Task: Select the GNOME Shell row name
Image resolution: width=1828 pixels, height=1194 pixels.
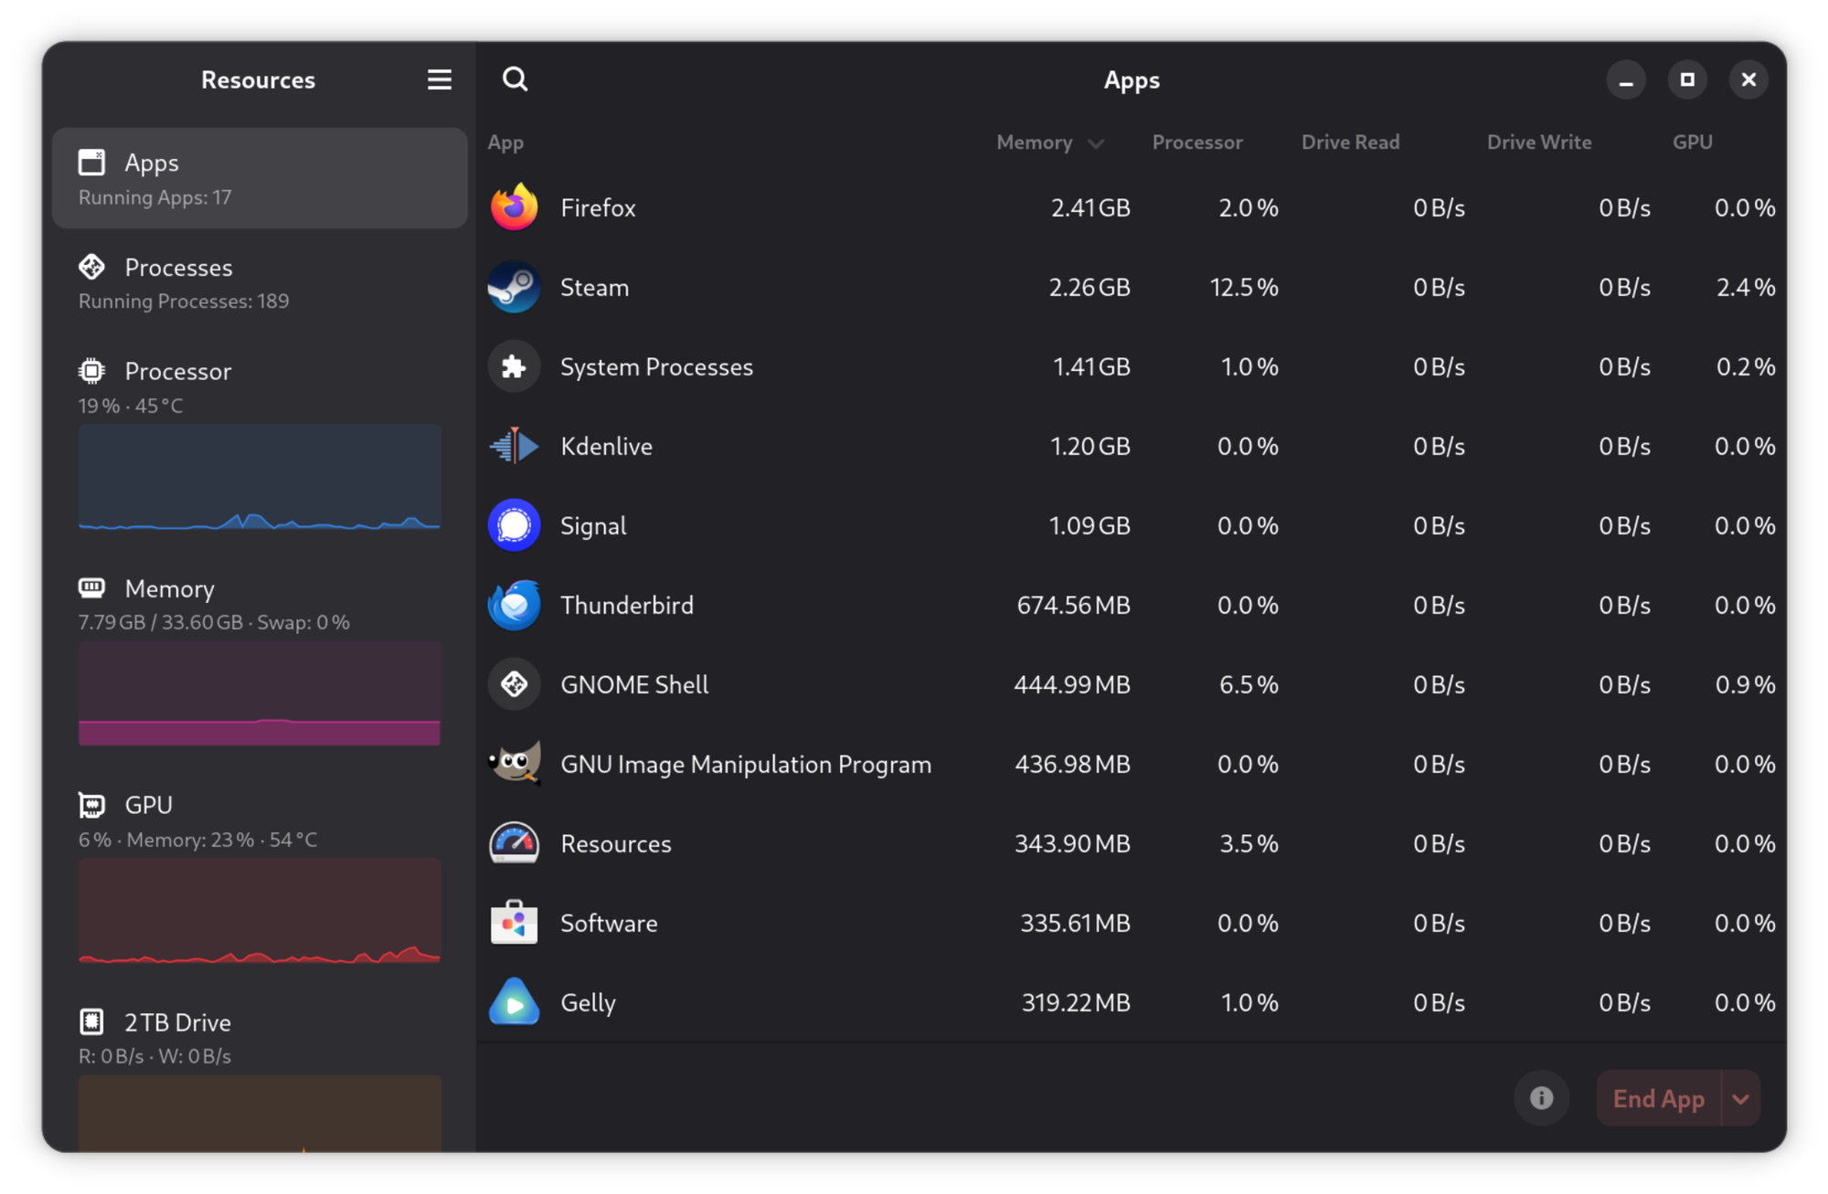Action: coord(634,684)
